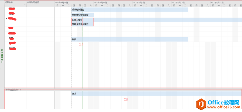This screenshot has height=112, width=242.
Task: Open the 资源名称 column filter dropdown arrow
Action: [x=25, y=5]
